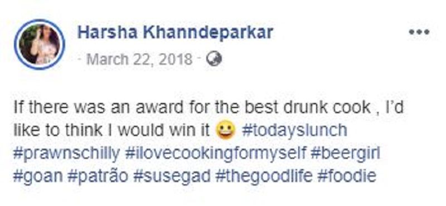Follow the #ilovecookingformyself hashtag link
The height and width of the screenshot is (206, 446).
(215, 154)
